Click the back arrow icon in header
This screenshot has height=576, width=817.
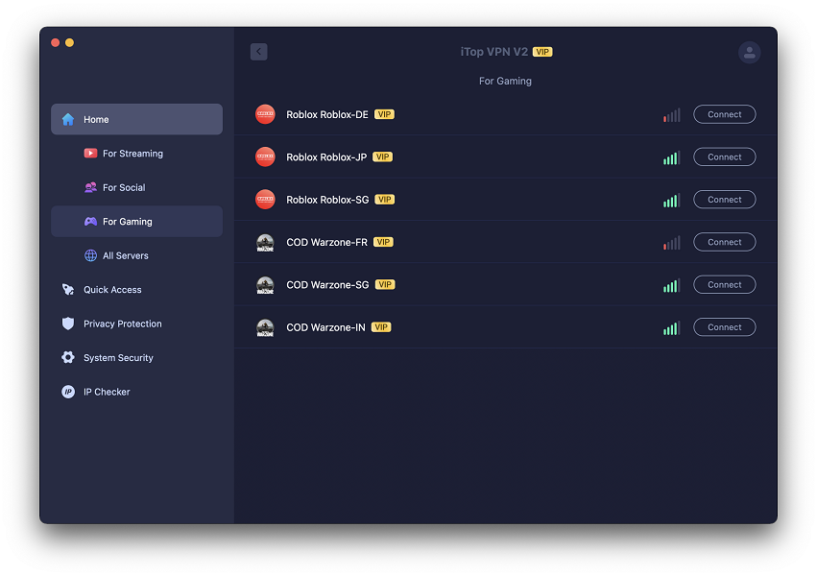click(x=258, y=52)
